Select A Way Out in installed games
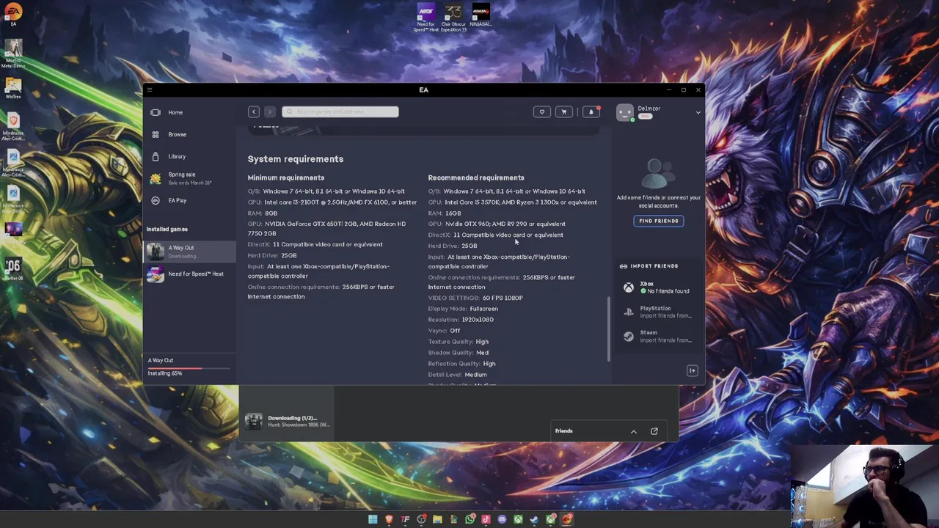The image size is (939, 528). [x=189, y=252]
